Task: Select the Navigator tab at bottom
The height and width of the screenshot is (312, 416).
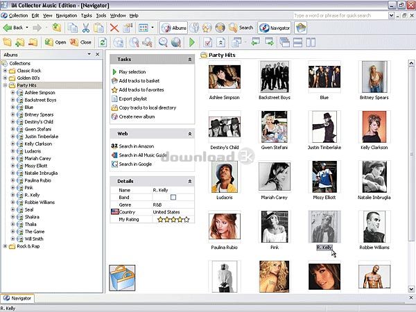Action: coord(17,298)
